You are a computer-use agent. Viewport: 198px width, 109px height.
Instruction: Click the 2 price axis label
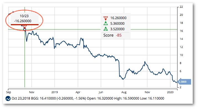click(x=181, y=87)
